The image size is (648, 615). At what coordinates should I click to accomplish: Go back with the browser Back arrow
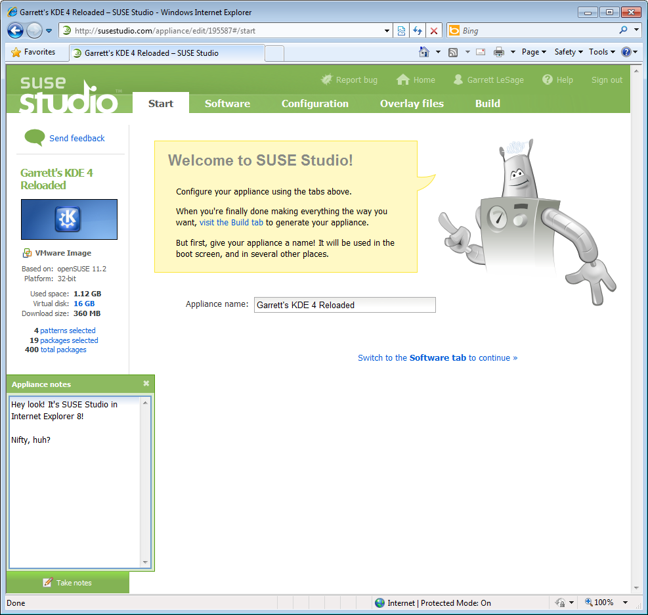[15, 31]
